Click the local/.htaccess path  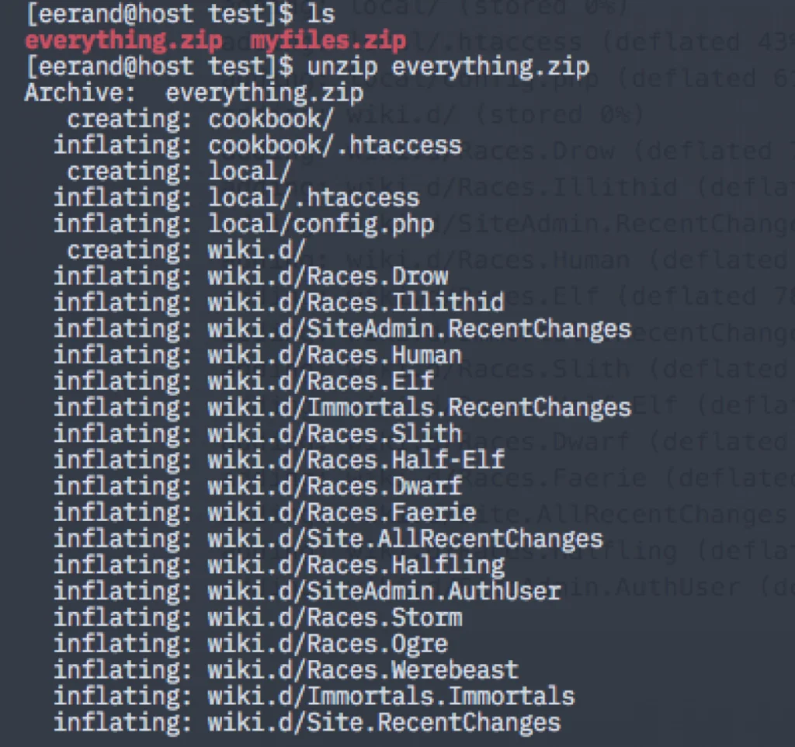point(314,198)
